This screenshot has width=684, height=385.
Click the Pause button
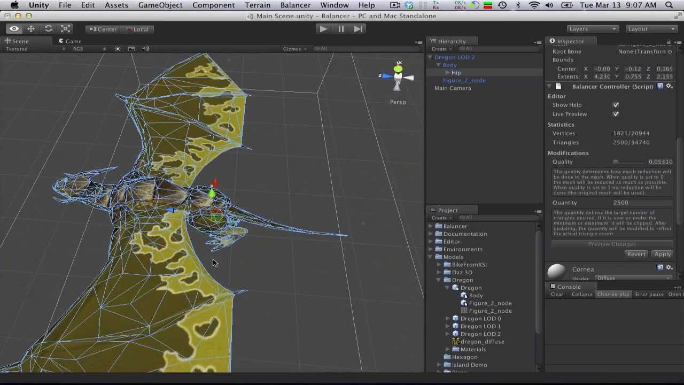(341, 29)
